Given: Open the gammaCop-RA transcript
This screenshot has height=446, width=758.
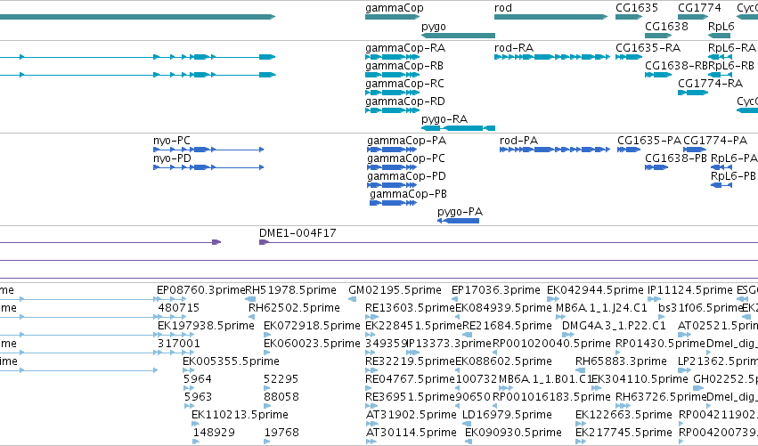Looking at the screenshot, I should pyautogui.click(x=405, y=48).
